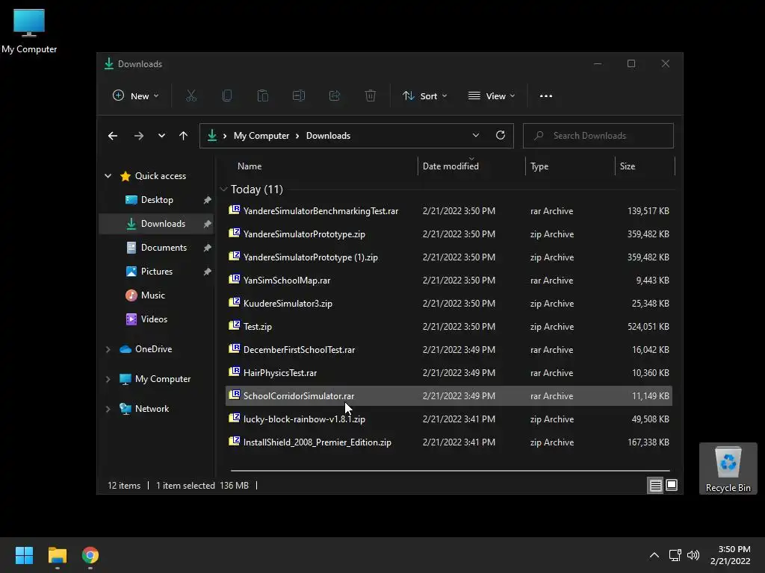Select HairPhysicsTest.rar file
Screen dimensions: 765x573
[449, 373]
